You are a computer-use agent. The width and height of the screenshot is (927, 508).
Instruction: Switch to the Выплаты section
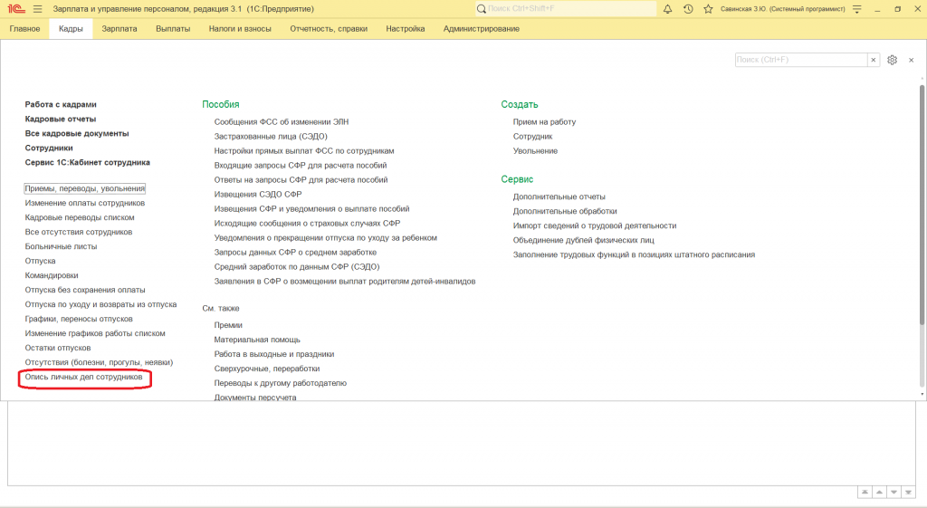click(173, 28)
